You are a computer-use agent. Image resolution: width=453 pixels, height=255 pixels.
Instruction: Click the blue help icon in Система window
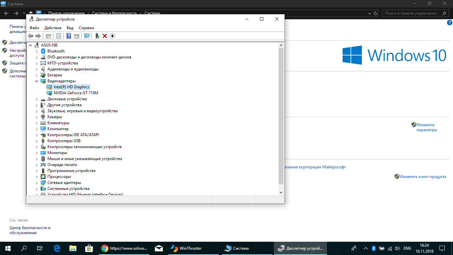click(450, 23)
